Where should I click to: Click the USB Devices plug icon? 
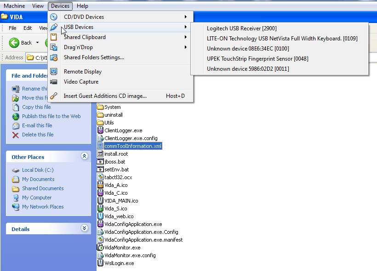[54, 27]
